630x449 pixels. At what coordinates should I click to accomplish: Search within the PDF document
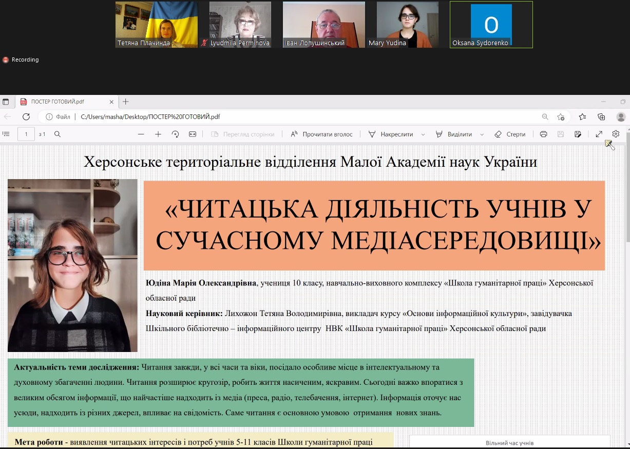[x=58, y=134]
